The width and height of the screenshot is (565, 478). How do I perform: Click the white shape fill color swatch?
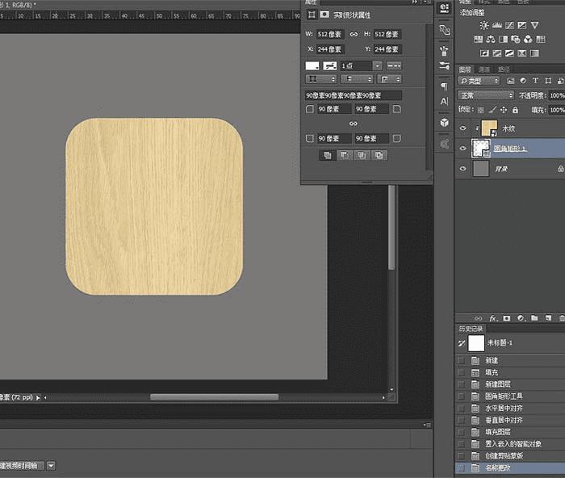click(x=312, y=65)
